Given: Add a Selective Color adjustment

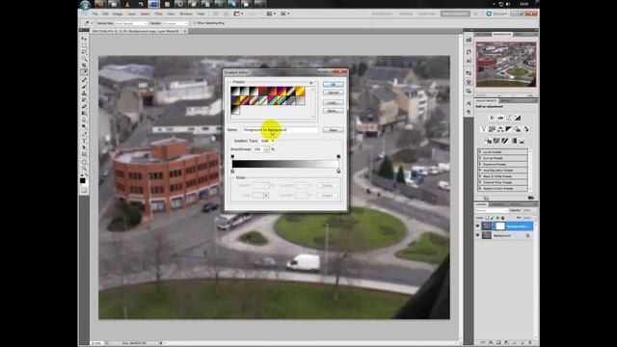Looking at the screenshot, I should [522, 141].
